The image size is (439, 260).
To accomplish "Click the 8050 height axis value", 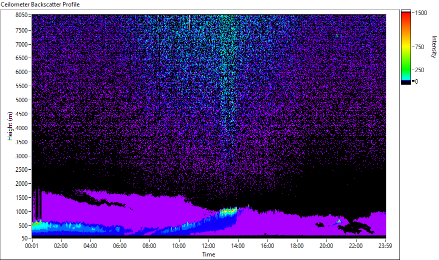I will click(21, 15).
